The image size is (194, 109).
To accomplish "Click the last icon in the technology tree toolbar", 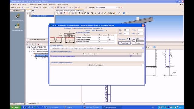I will coord(41,45).
